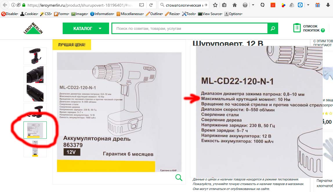
Task: Expand the dropdown arrow before the gift icon
Action: point(308,5)
